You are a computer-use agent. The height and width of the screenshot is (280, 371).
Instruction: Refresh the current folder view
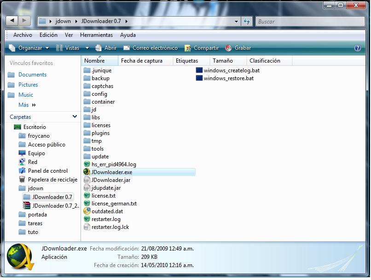(248, 21)
